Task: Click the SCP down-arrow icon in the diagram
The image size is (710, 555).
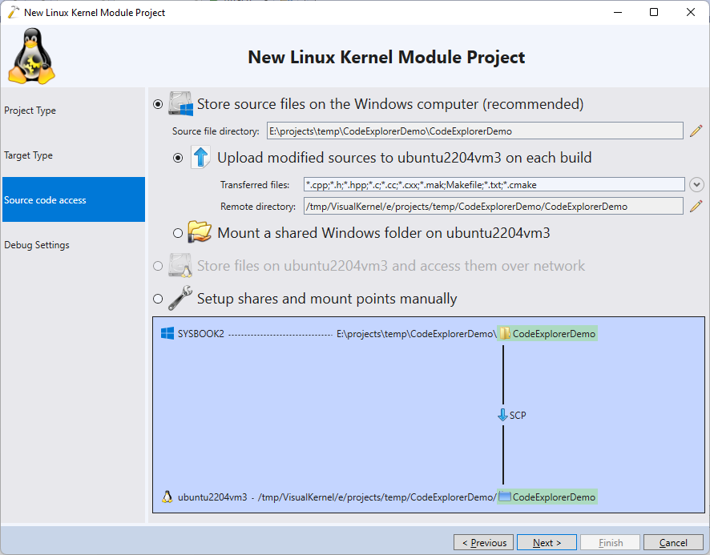Action: click(502, 415)
